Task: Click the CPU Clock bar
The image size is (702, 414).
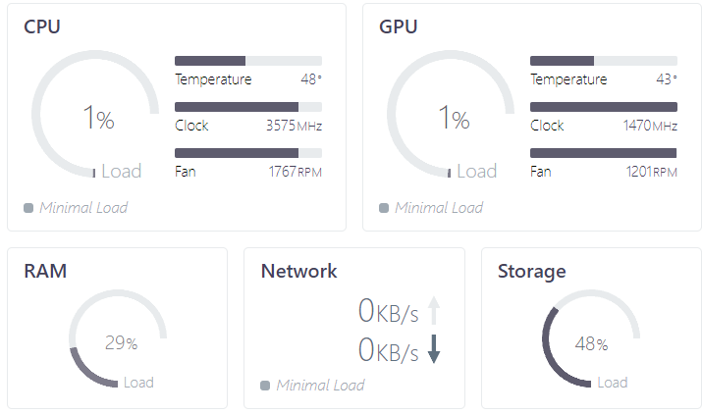Action: [x=248, y=107]
